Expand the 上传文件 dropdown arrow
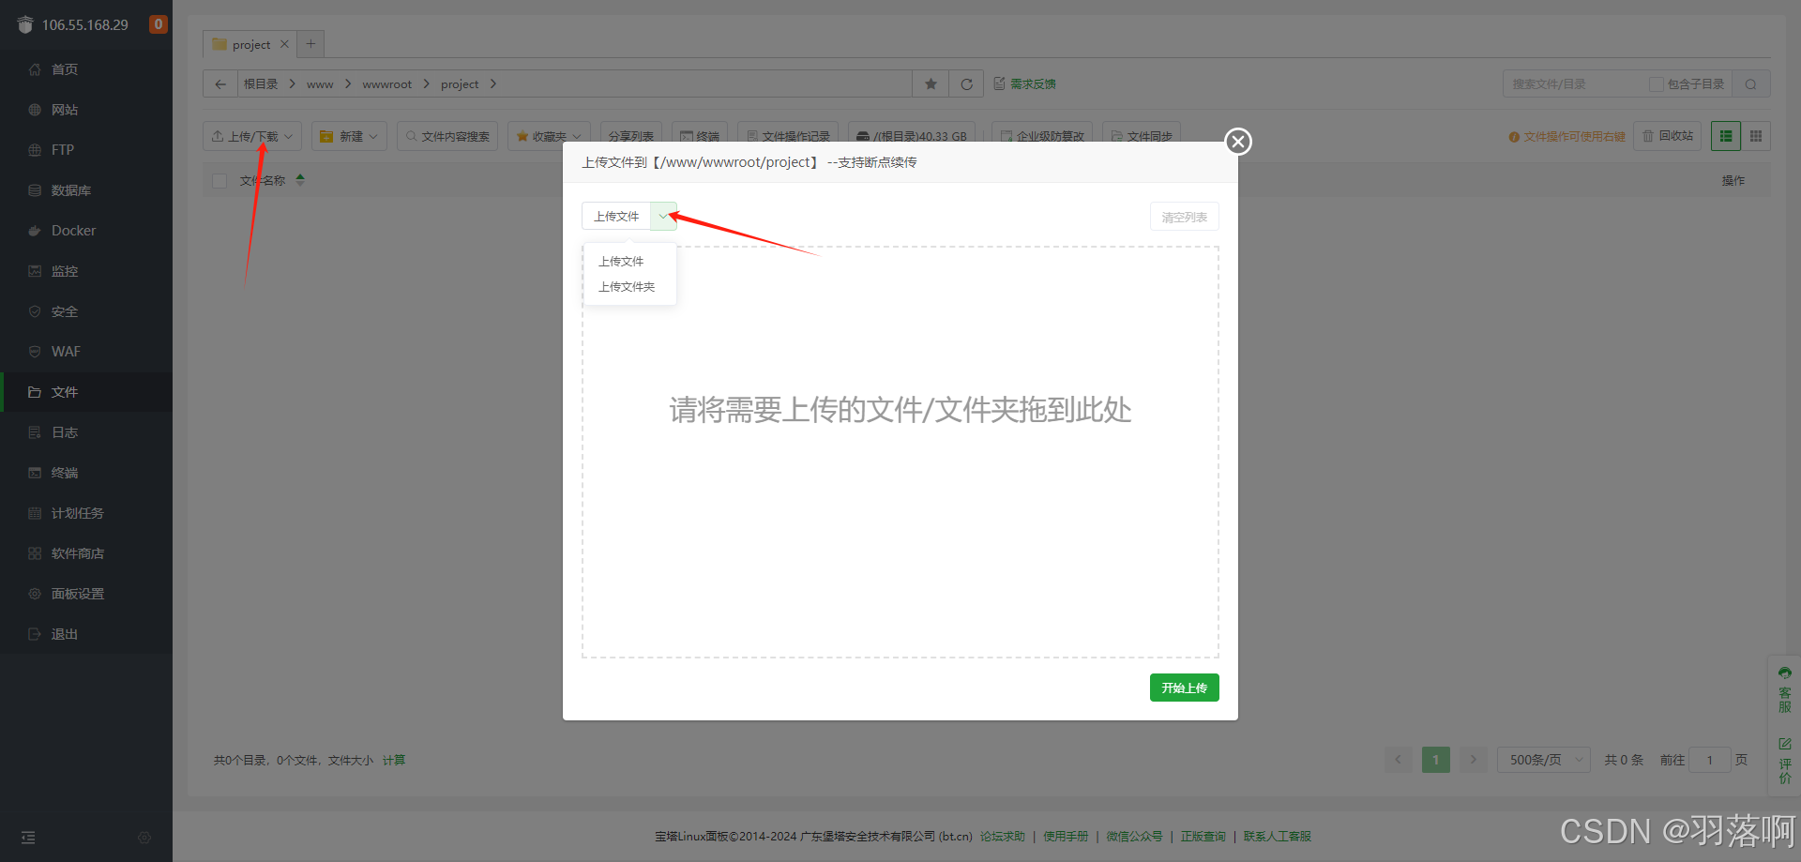Screen dimensions: 1801x862 coord(663,217)
